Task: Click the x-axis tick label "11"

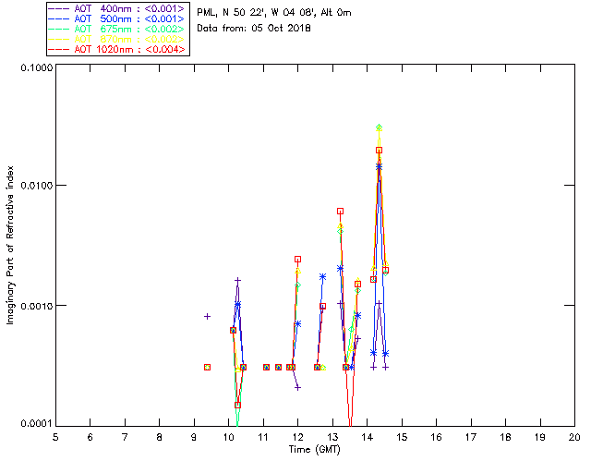Action: [263, 438]
